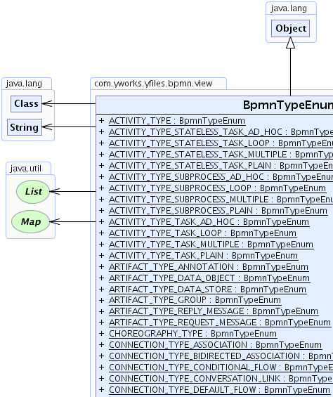Open ARTIFACT_TYPE_DATA_OBJECT field link
333x397 pixels.
(x=209, y=278)
